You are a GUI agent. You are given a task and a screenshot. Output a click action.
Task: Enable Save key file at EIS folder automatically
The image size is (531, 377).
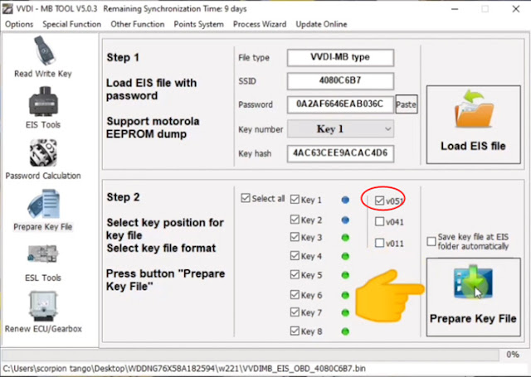coord(431,241)
